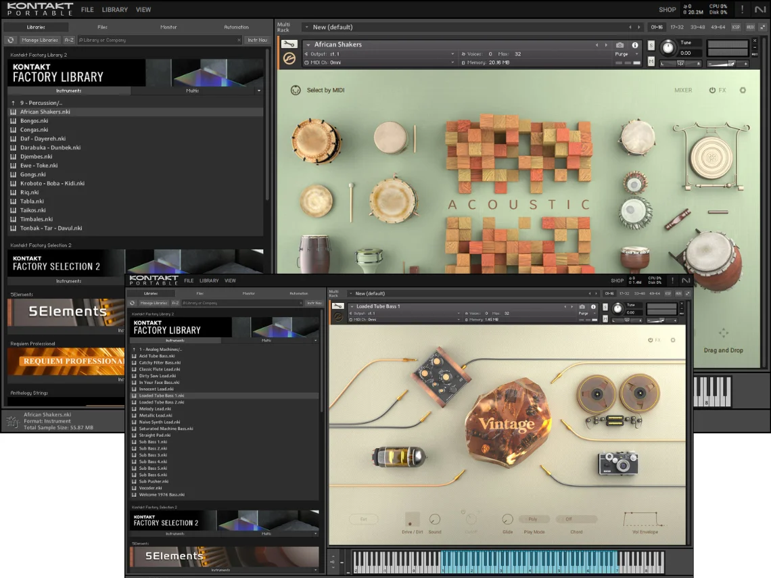Open settings gear in Acoustic instrument panel

click(743, 90)
